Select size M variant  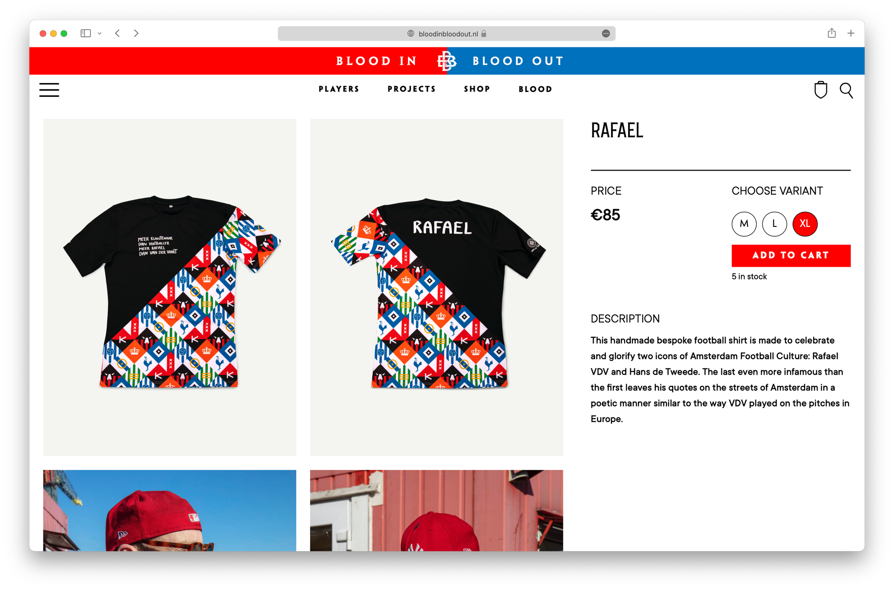[744, 224]
